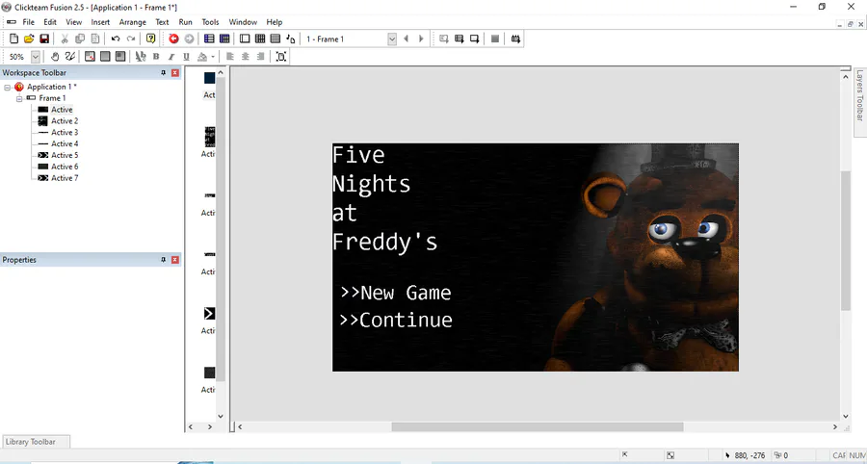This screenshot has height=464, width=867.
Task: Toggle Bold text formatting
Action: (156, 57)
